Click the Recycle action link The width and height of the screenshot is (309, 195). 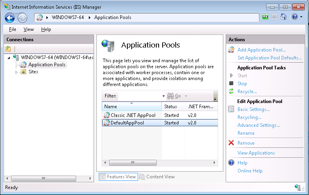tap(247, 92)
